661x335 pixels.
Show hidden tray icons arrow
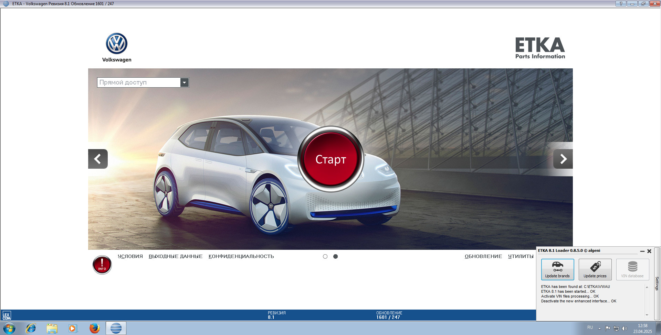(599, 328)
